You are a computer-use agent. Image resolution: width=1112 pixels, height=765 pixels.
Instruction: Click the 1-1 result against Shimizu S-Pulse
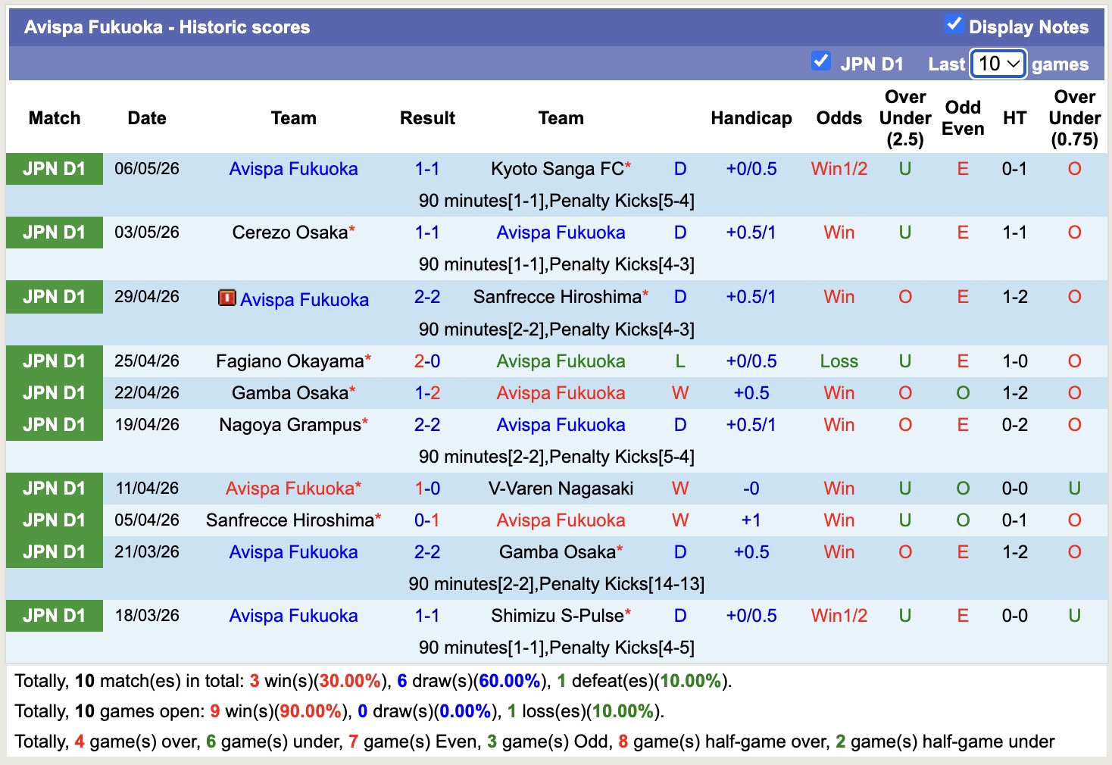click(x=427, y=616)
